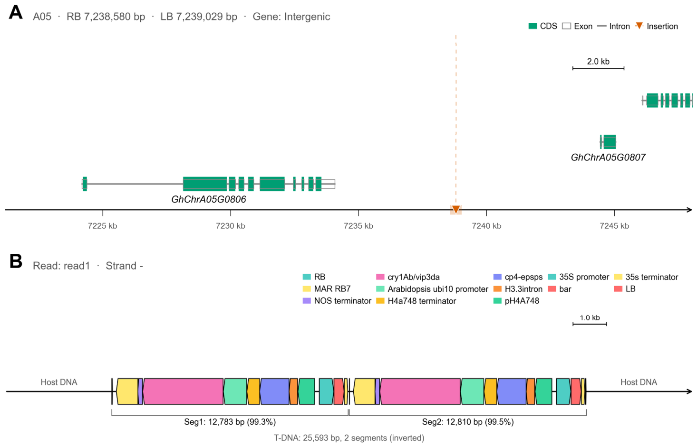Click the light green ubi10 promoter block in Seg2
This screenshot has width=697, height=447.
coord(473,391)
